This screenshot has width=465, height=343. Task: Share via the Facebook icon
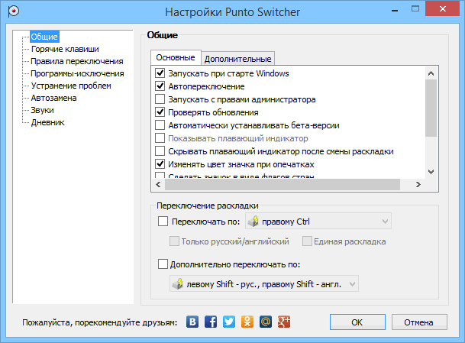coord(211,322)
